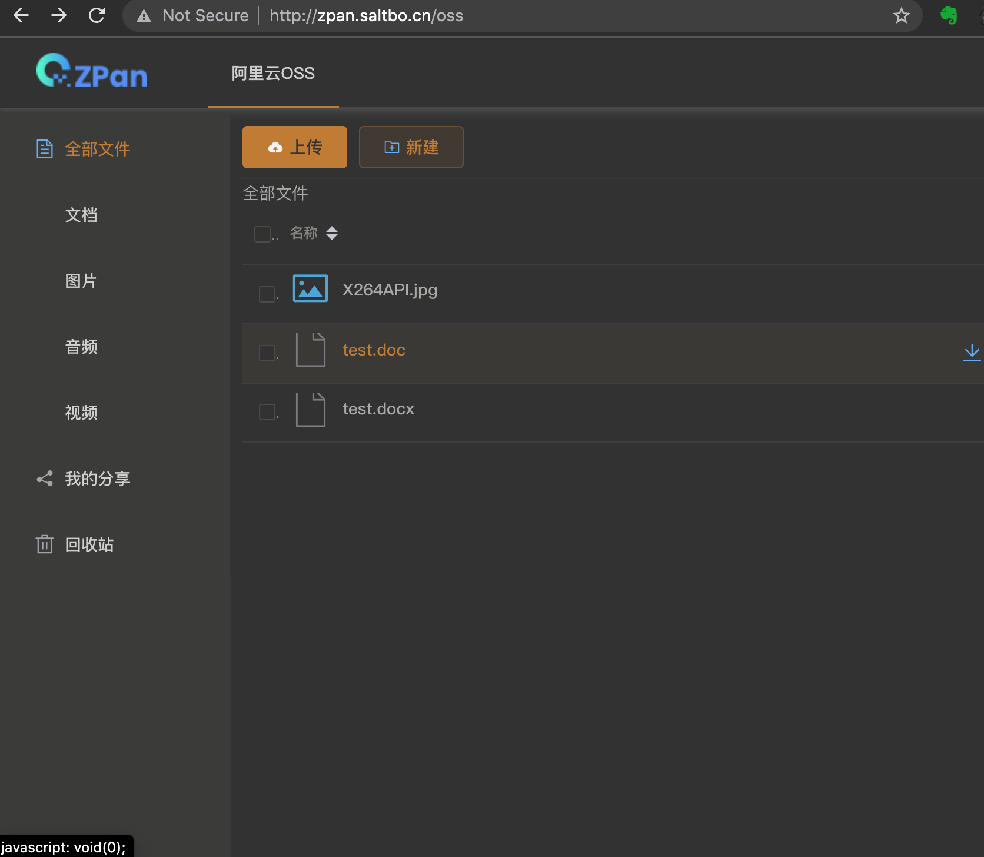Open the test.doc file link
Viewport: 984px width, 857px height.
pyautogui.click(x=373, y=350)
